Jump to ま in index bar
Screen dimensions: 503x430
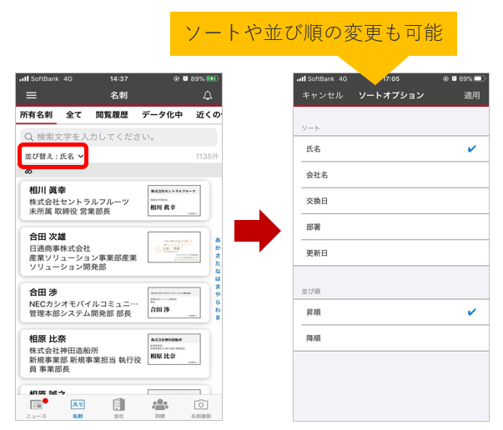point(218,287)
